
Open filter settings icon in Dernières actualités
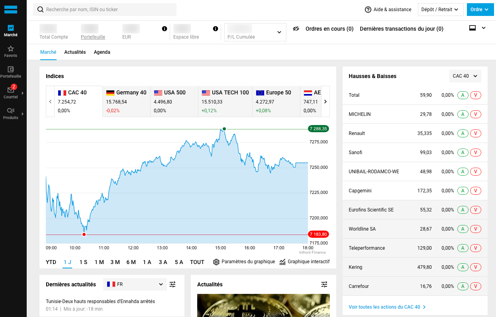click(x=173, y=284)
